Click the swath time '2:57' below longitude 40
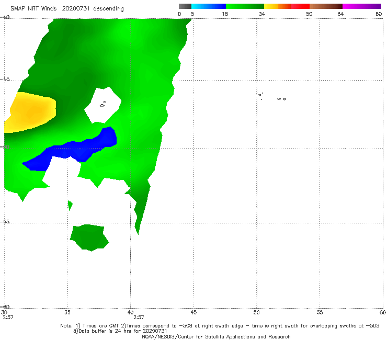 pyautogui.click(x=139, y=318)
